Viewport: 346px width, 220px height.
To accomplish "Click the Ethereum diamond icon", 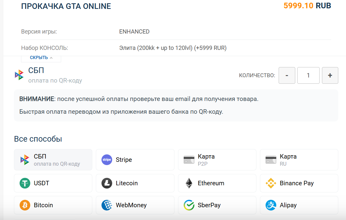I will click(x=189, y=183).
